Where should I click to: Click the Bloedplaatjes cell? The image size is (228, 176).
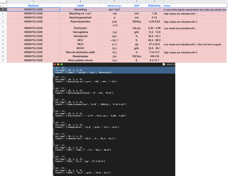81,56
